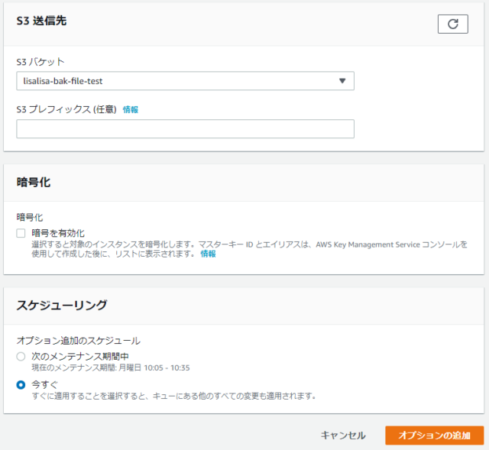Screen dimensions: 489x450
Task: Open the S3 バケット dropdown arrow
Action: pos(342,81)
